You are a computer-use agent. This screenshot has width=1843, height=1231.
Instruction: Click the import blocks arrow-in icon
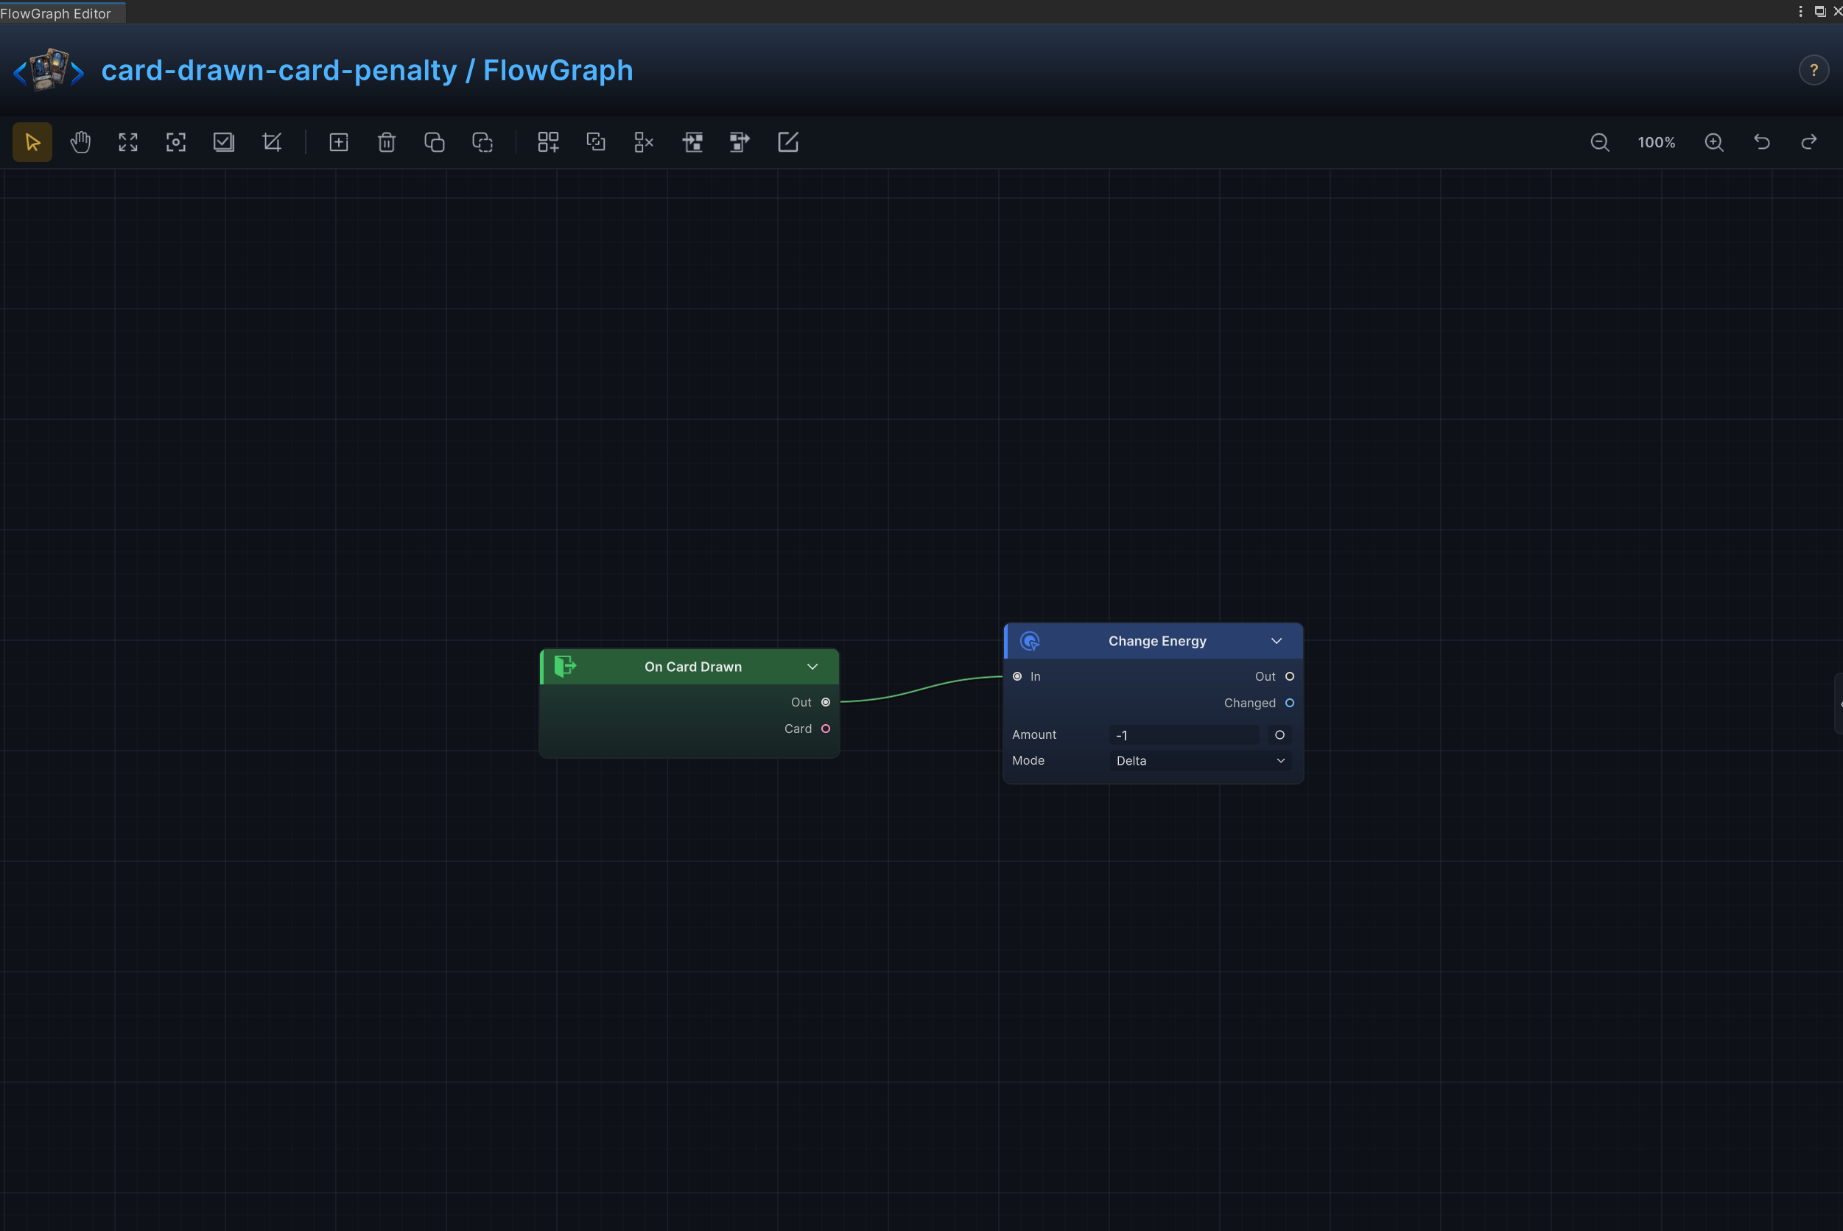coord(692,142)
